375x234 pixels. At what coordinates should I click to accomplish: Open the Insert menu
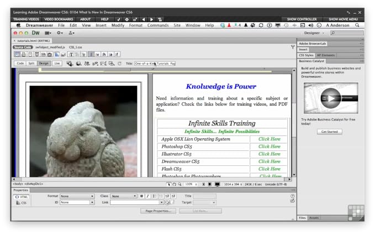[101, 25]
